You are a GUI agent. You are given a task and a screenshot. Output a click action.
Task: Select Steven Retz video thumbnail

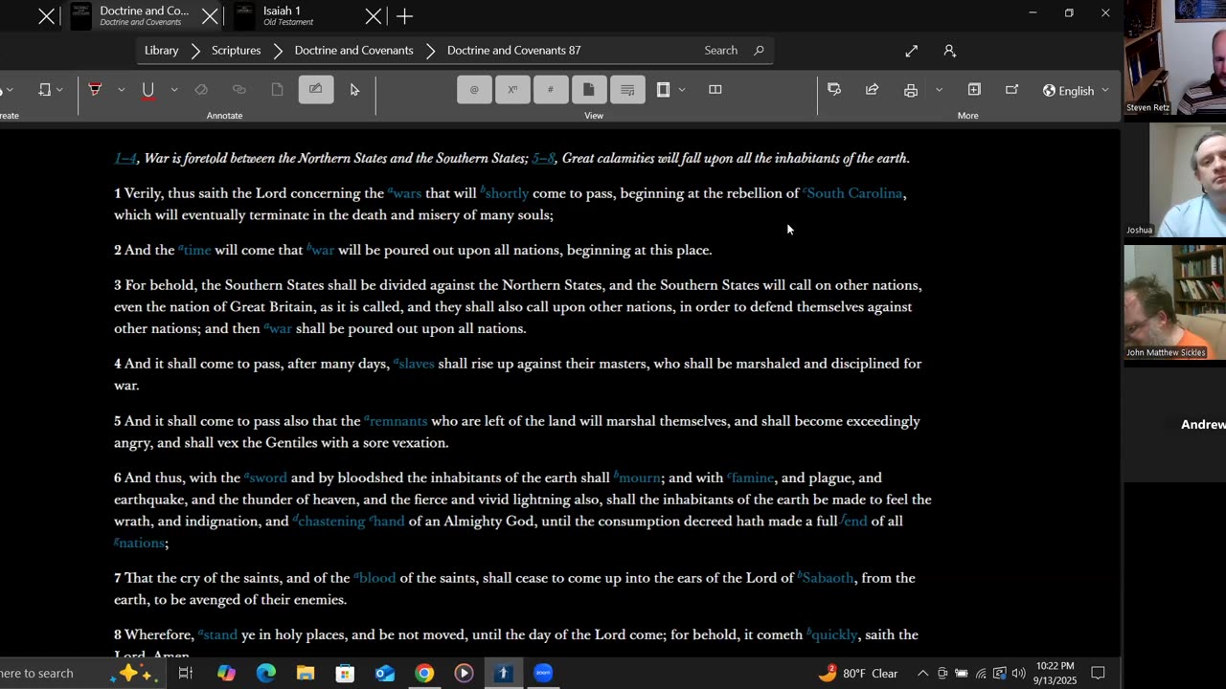(1174, 57)
